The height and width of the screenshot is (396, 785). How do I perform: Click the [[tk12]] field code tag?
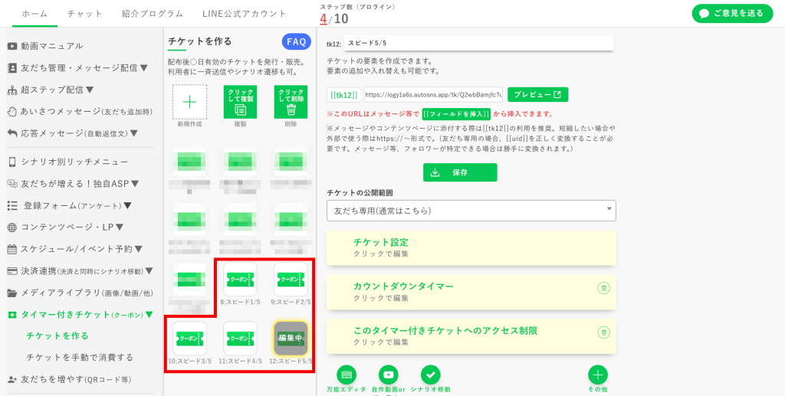coord(344,94)
